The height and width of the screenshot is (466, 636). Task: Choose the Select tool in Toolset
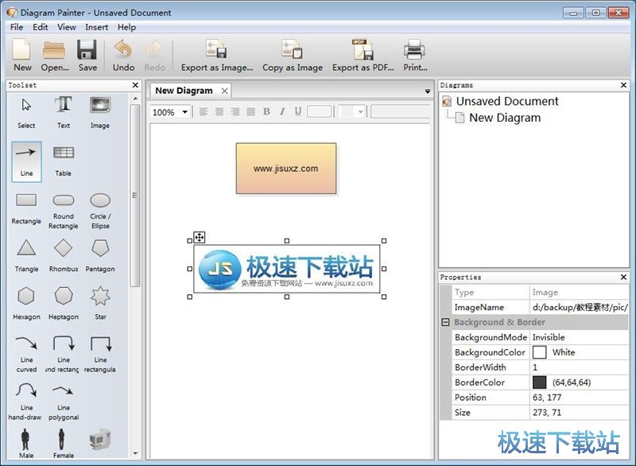pyautogui.click(x=26, y=113)
